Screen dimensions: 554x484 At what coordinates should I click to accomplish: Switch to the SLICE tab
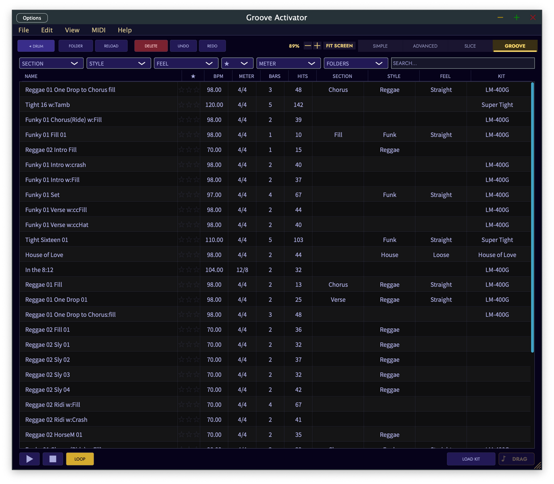[x=470, y=46]
